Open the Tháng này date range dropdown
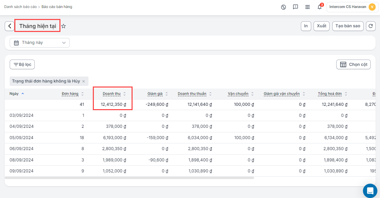This screenshot has width=380, height=198. [x=40, y=43]
